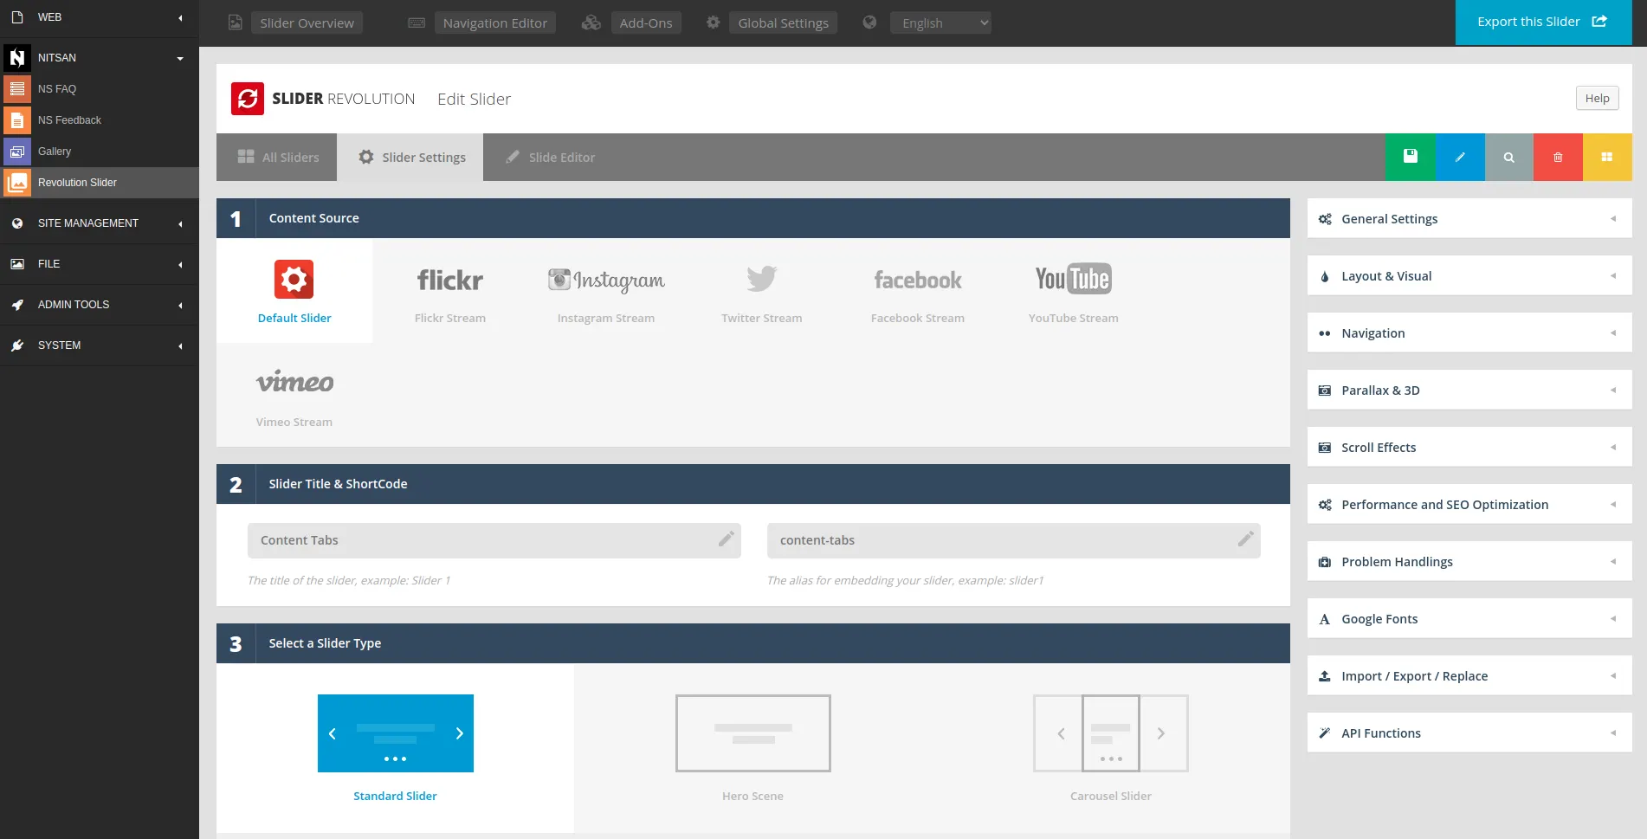Screen dimensions: 1647x839
Task: Expand the Parallax & 3D panel
Action: (x=1469, y=390)
